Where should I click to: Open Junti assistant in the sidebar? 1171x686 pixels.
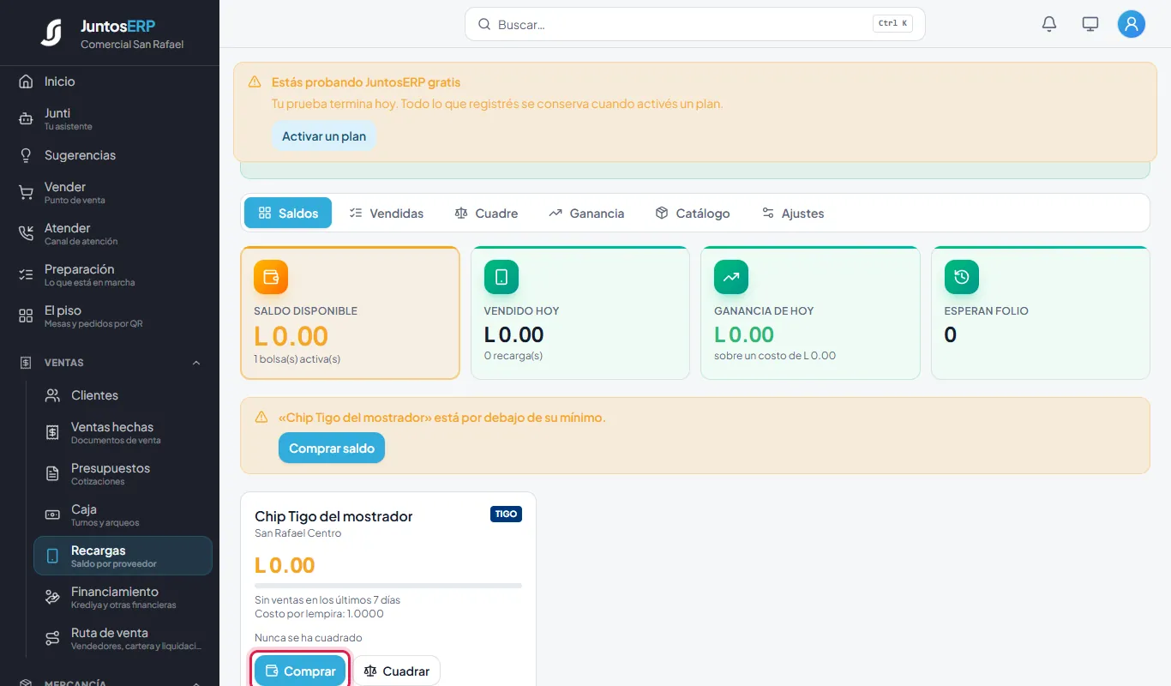pos(110,118)
